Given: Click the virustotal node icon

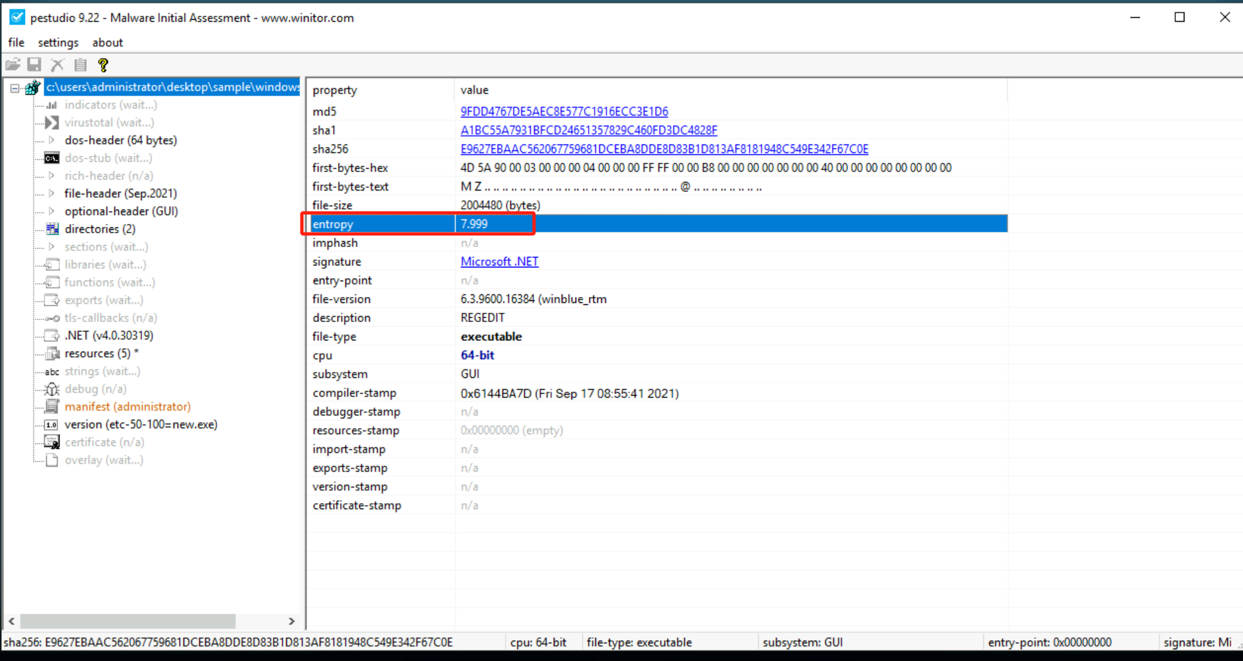Looking at the screenshot, I should [x=52, y=123].
